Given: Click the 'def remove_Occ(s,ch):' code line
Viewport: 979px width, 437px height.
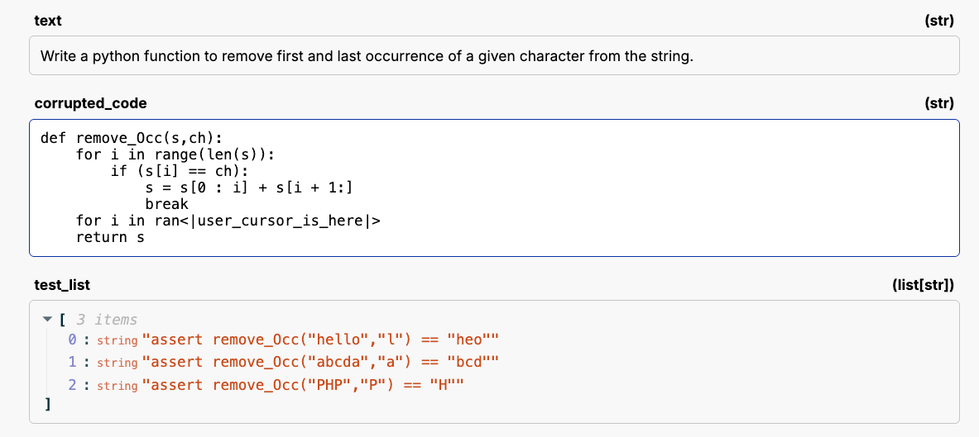Looking at the screenshot, I should coord(132,138).
